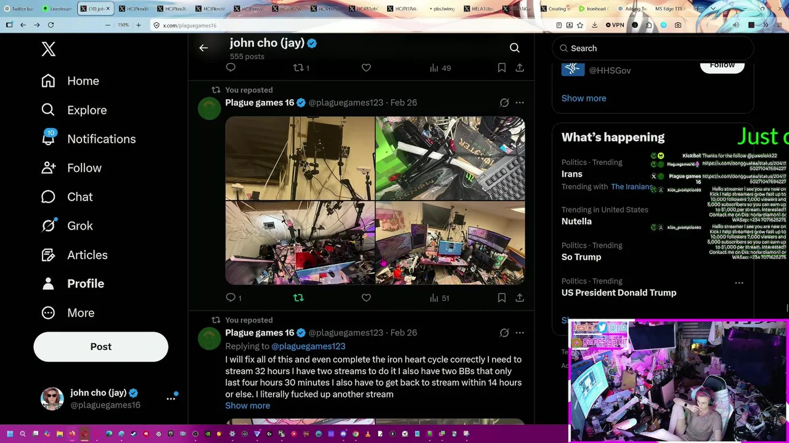The width and height of the screenshot is (789, 443).
Task: Click the X logo in sidebar
Action: tap(49, 49)
